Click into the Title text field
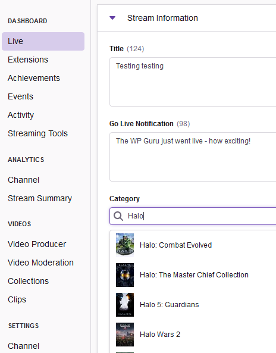276x353 pixels. [x=193, y=82]
